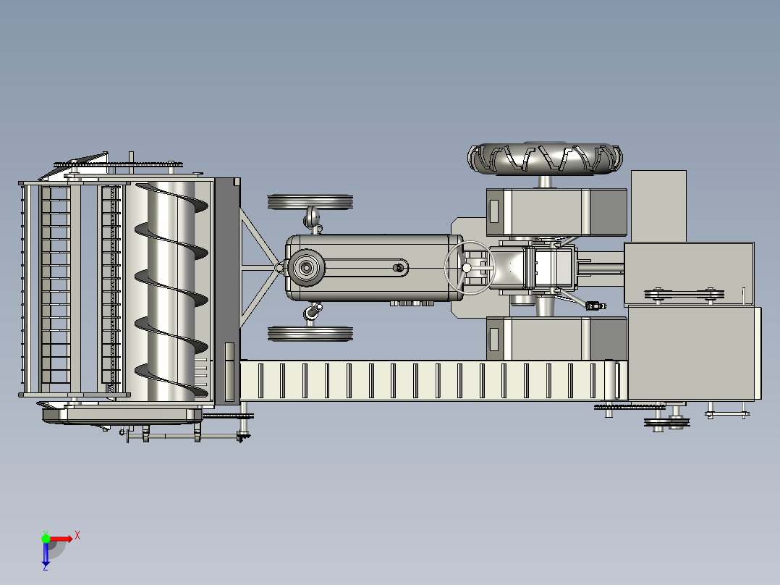
Task: Select the large treaded rear tractor tire
Action: (546, 159)
